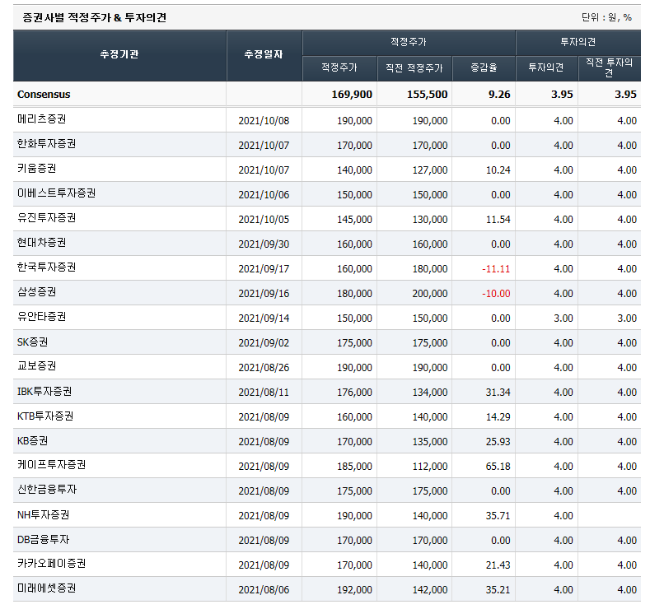The width and height of the screenshot is (650, 609).
Task: Click KTB투자증권 institution name
Action: pyautogui.click(x=45, y=416)
